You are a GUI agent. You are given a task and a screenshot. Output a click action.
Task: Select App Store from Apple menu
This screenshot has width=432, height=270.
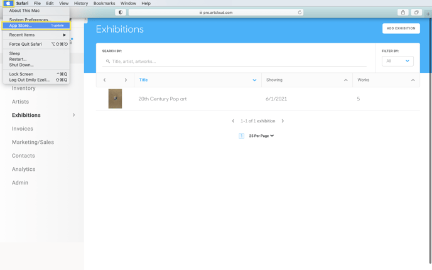[x=36, y=26]
